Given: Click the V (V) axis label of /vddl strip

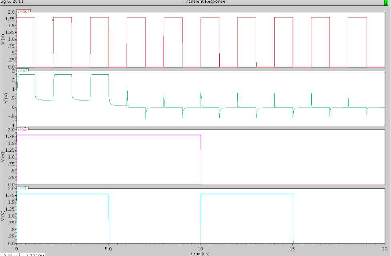Looking at the screenshot, I should (x=3, y=39).
